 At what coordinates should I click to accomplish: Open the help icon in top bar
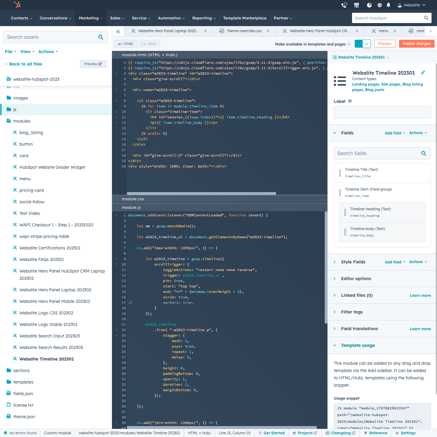[369, 5]
